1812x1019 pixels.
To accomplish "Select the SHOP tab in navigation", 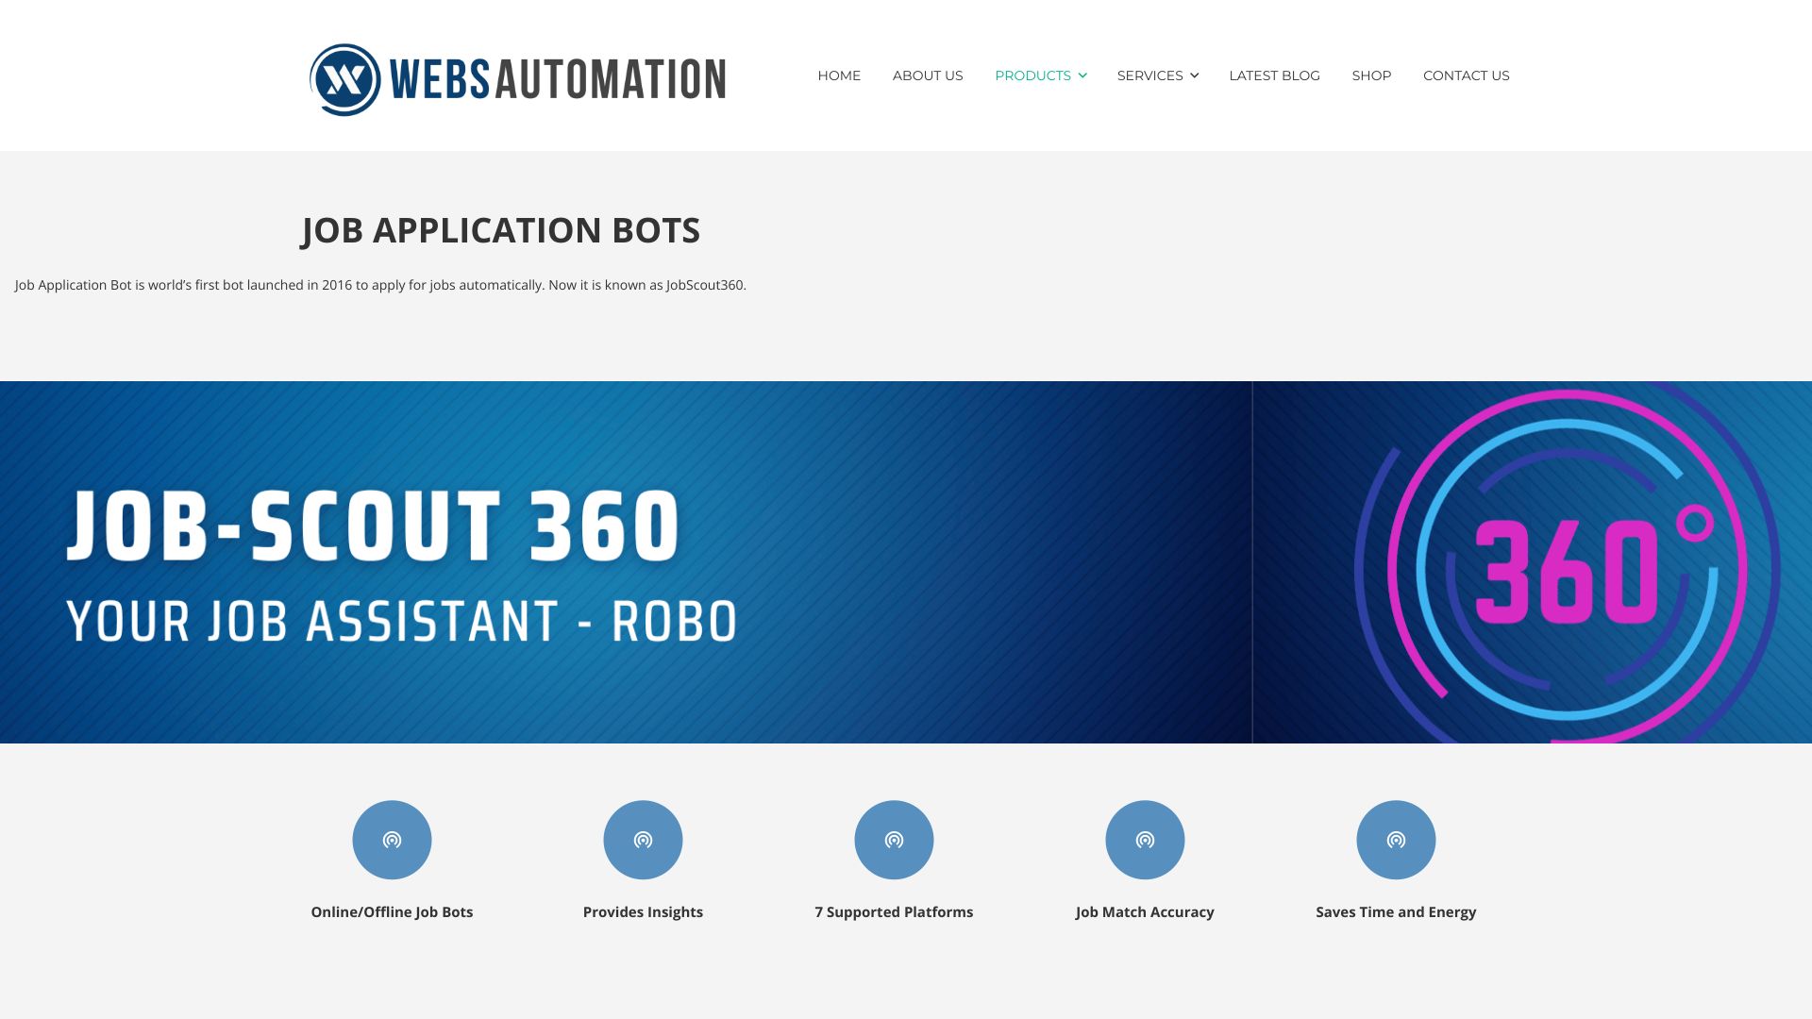I will [x=1371, y=75].
